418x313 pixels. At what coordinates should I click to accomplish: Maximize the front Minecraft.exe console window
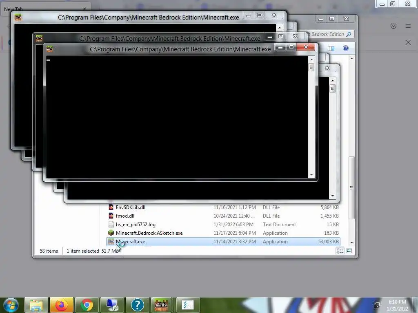[x=291, y=47]
